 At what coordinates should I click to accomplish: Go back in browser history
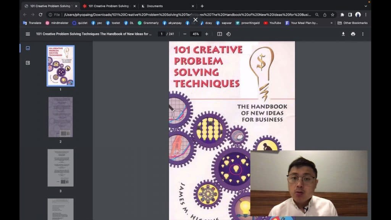point(25,15)
